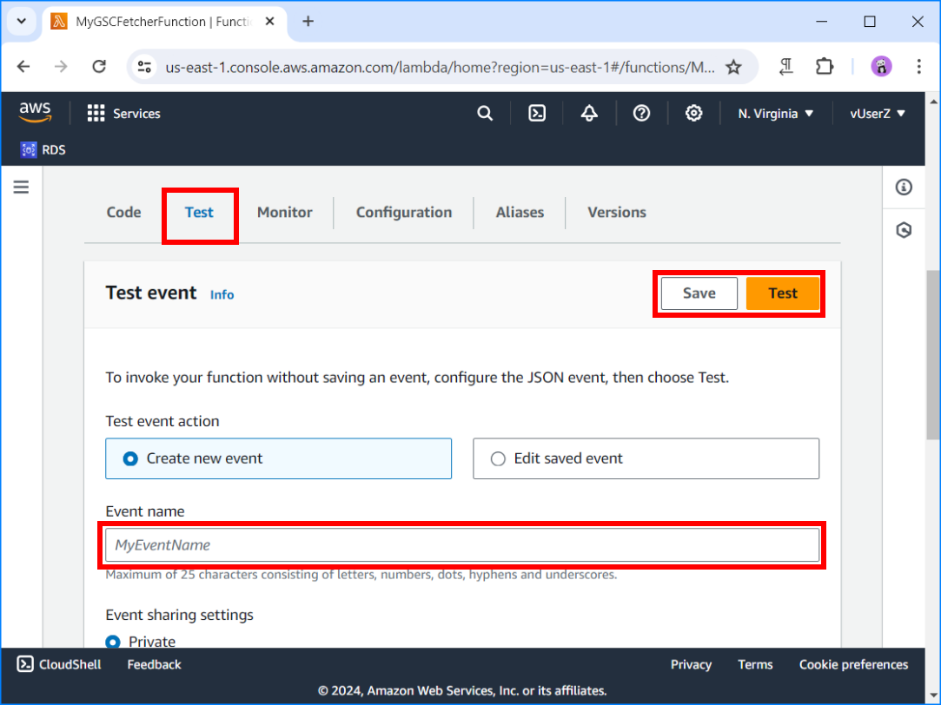941x705 pixels.
Task: Open the vUserZ account dropdown
Action: click(x=877, y=113)
